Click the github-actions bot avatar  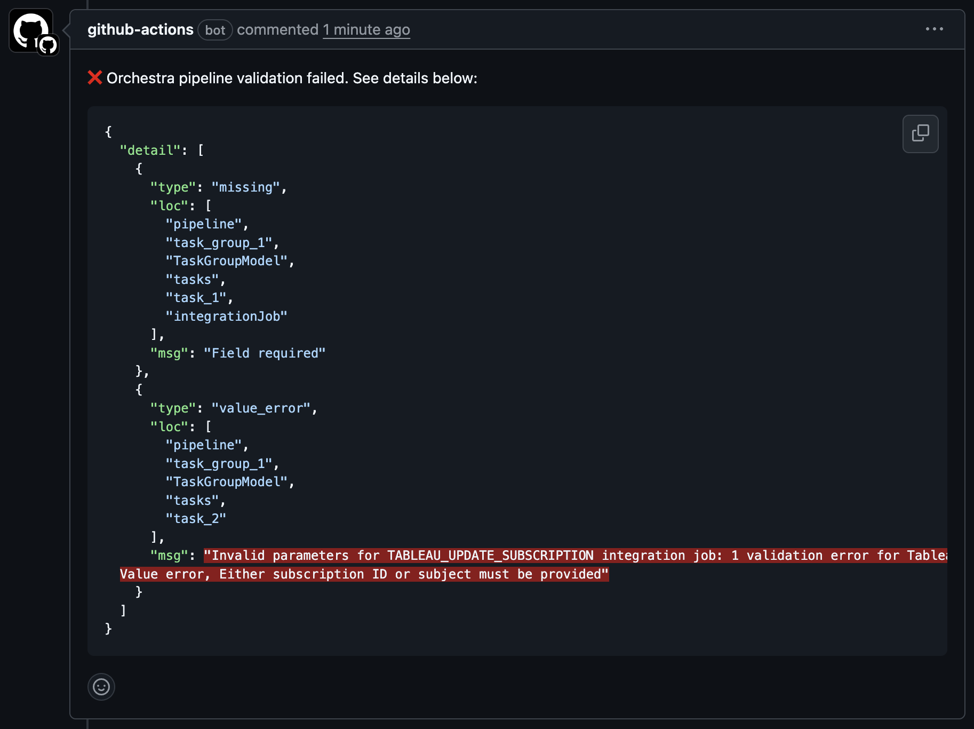click(x=30, y=30)
